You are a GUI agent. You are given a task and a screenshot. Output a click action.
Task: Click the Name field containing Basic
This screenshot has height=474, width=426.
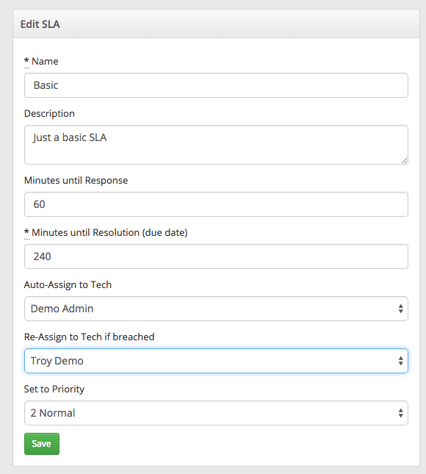tap(216, 85)
